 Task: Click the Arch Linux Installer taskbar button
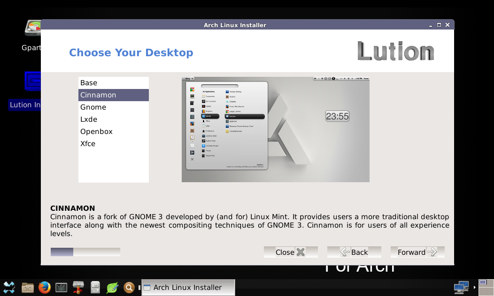[188, 287]
